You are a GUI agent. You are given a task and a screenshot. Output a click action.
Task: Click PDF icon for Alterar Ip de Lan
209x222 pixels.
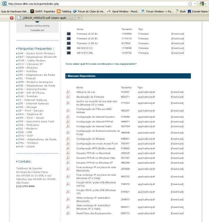68,92
